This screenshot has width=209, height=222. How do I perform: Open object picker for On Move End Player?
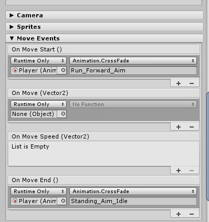point(62,201)
